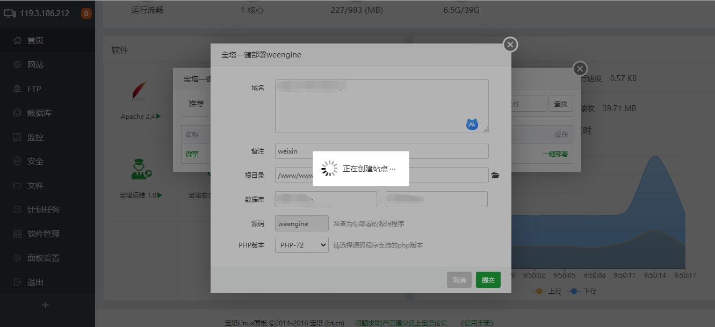Select 推荐 tab in deploy window

click(x=197, y=104)
